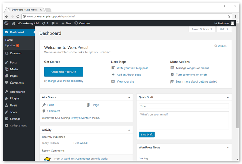Click the Pages icon in the sidebar
Image resolution: width=242 pixels, height=164 pixels.
(7, 76)
